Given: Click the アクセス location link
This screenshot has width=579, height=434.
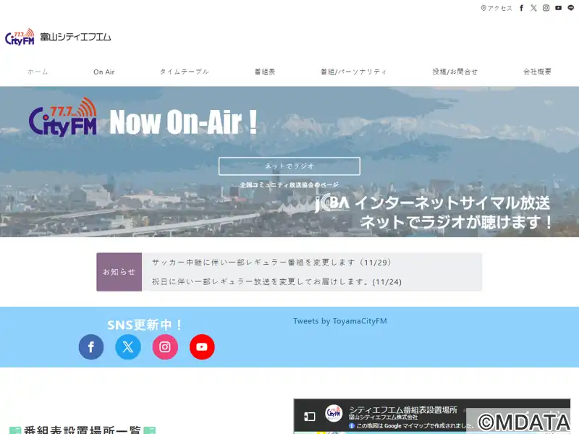Looking at the screenshot, I should coord(496,8).
